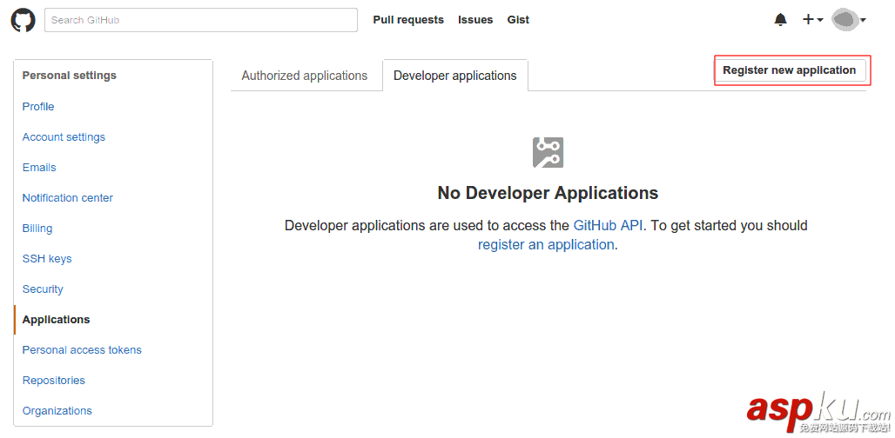Select Applications in sidebar

(56, 320)
